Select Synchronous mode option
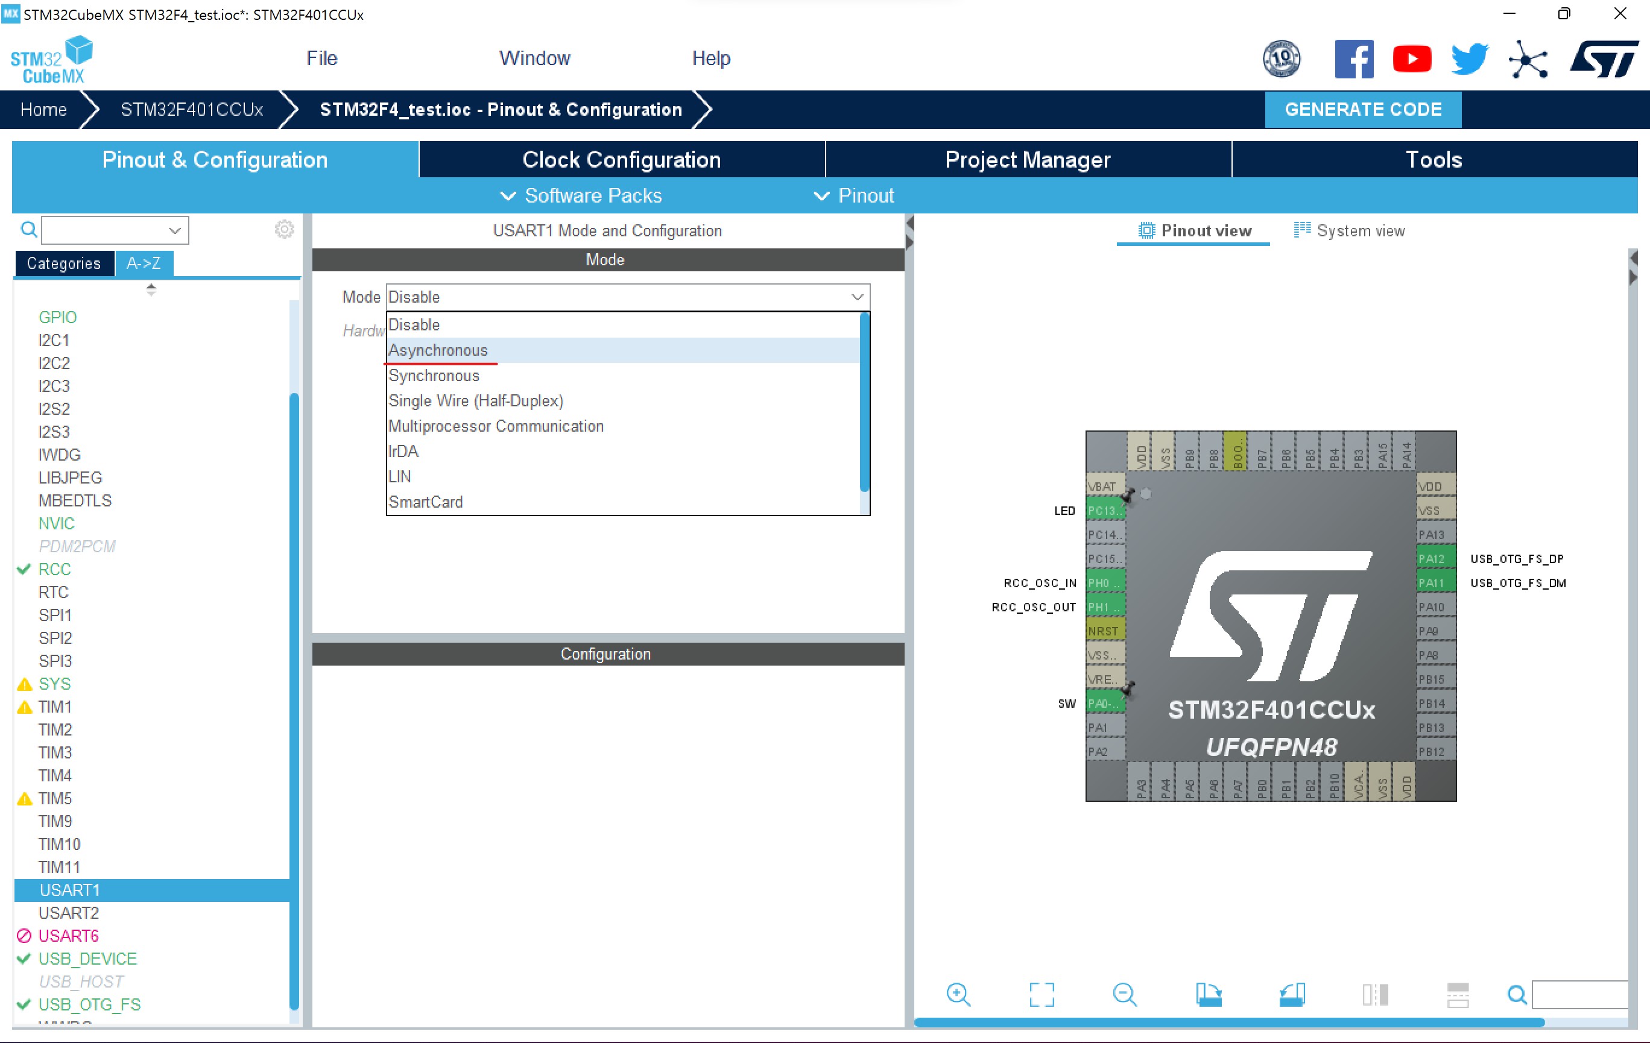 pos(623,375)
